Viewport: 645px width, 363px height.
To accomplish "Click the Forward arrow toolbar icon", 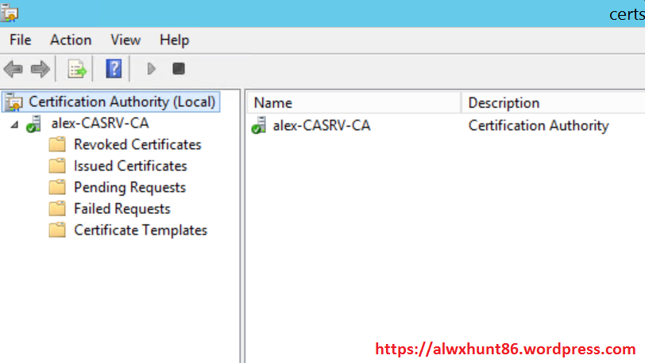I will tap(40, 69).
